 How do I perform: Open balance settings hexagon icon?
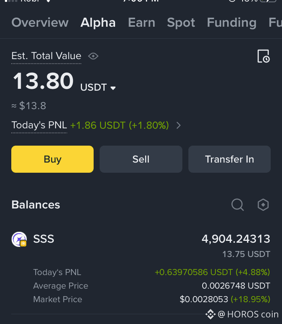pos(263,205)
